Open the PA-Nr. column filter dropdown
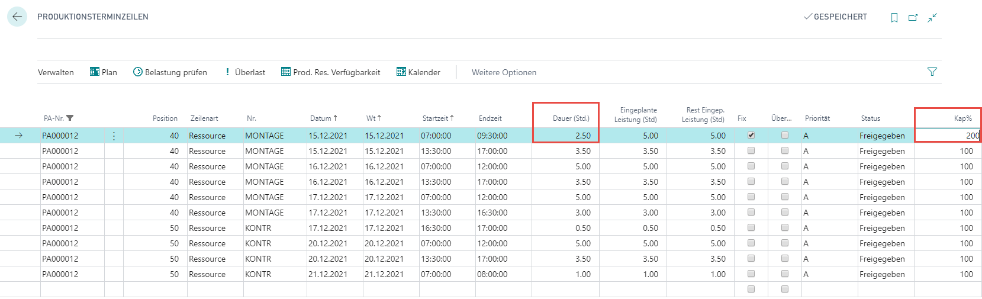The image size is (982, 299). 70,118
